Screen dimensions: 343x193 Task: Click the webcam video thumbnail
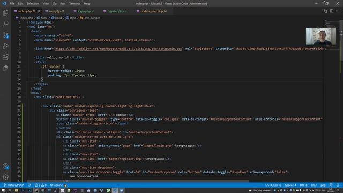pyautogui.click(x=321, y=36)
